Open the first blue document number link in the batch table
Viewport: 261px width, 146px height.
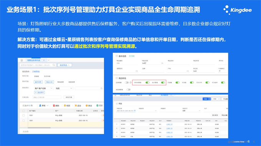tap(169, 124)
